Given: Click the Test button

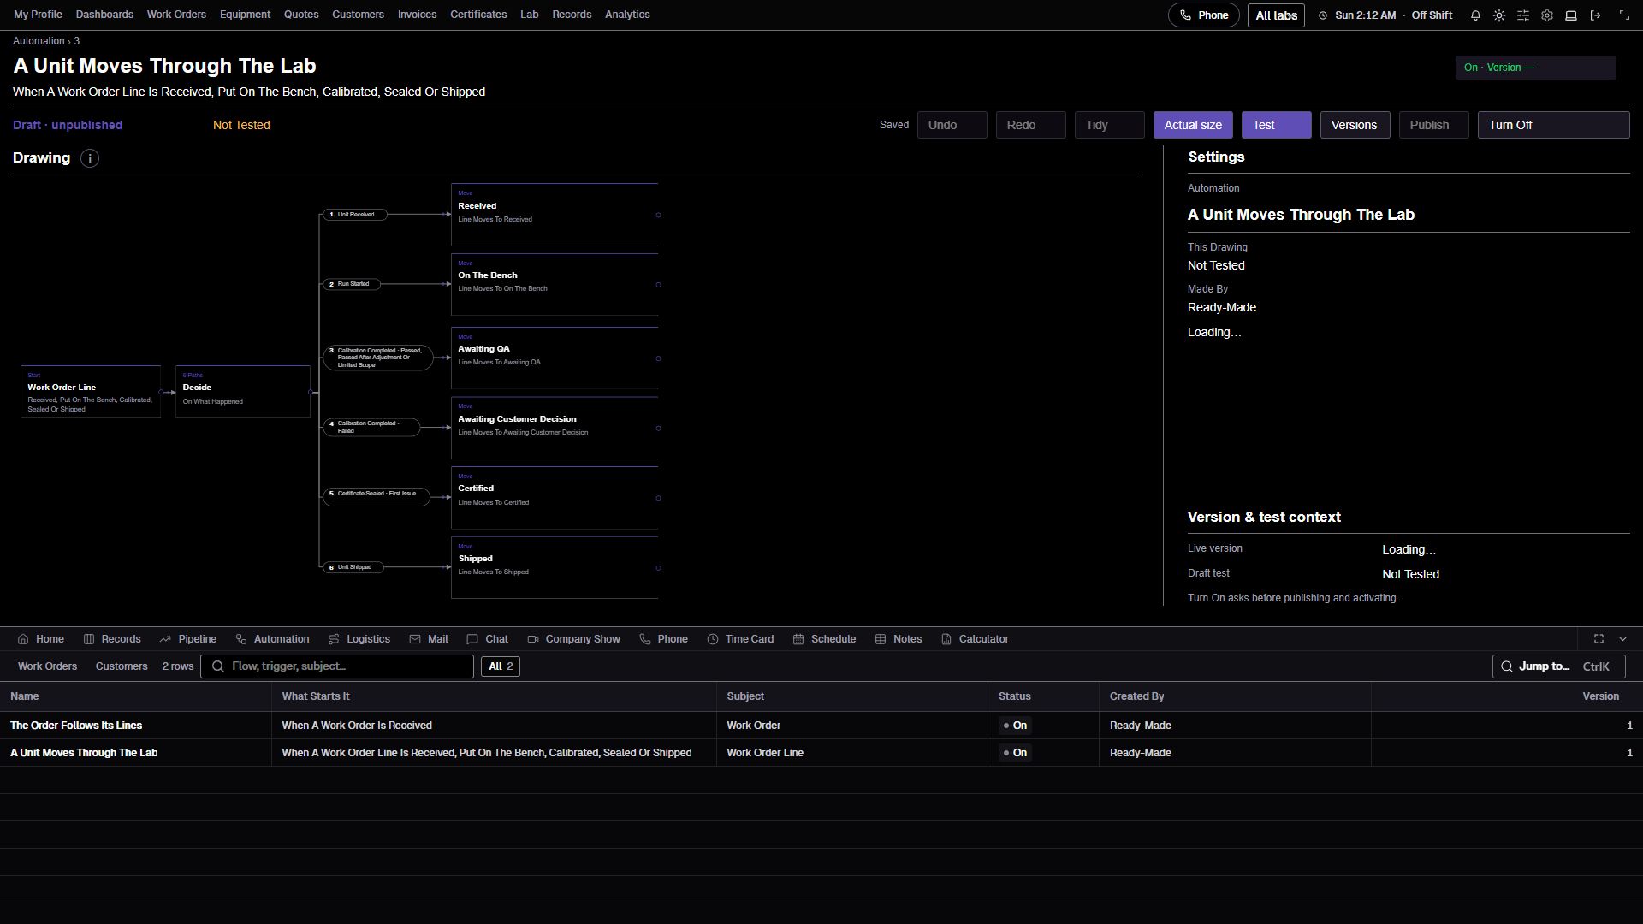Looking at the screenshot, I should pyautogui.click(x=1276, y=125).
